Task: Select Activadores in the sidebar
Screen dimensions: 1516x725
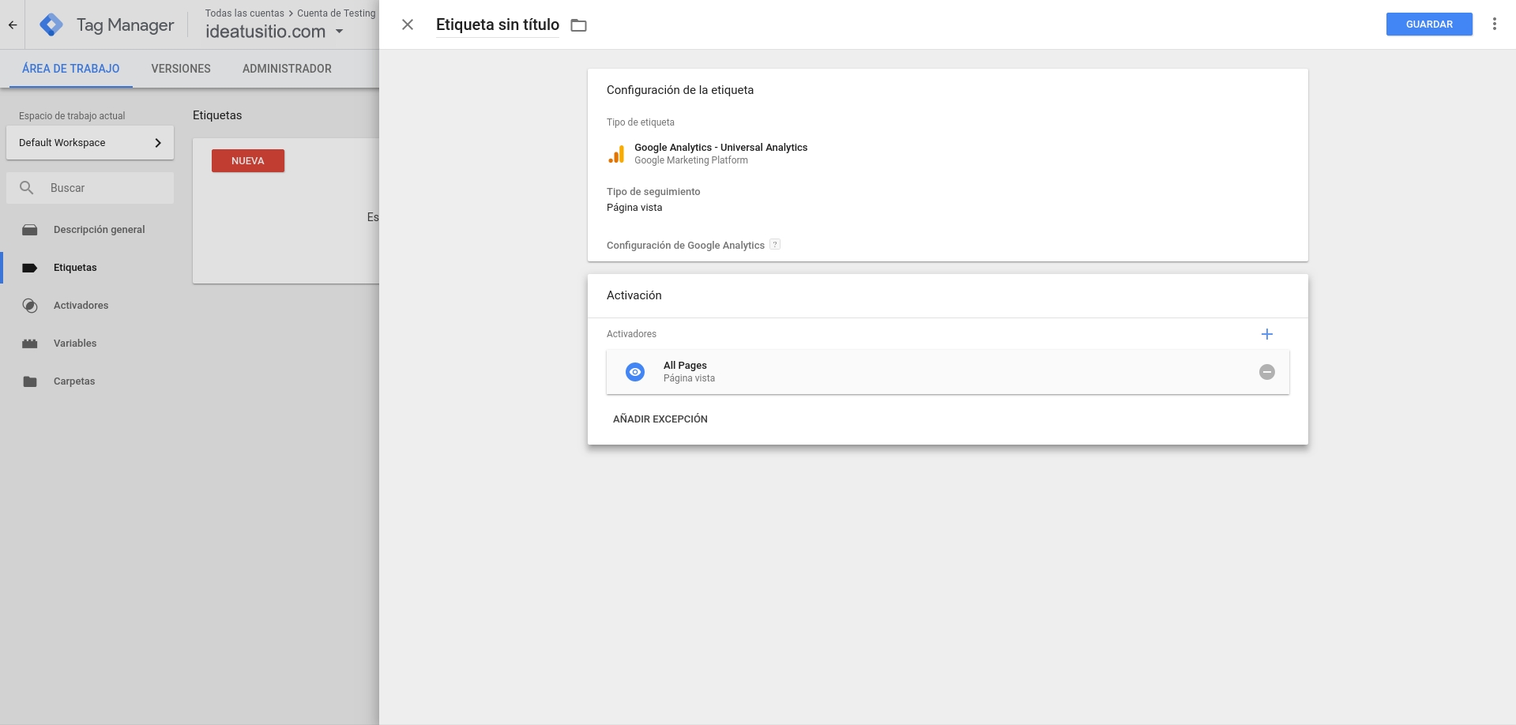Action: [81, 306]
